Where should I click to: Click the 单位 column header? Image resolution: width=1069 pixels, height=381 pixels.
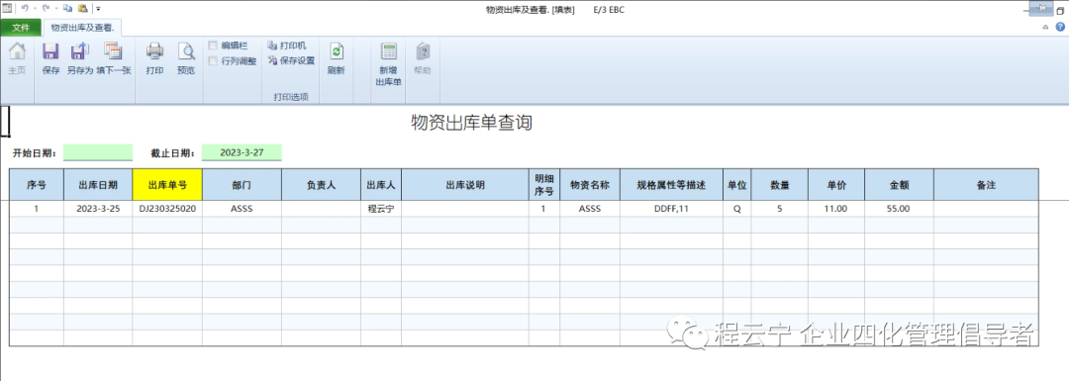(x=737, y=185)
